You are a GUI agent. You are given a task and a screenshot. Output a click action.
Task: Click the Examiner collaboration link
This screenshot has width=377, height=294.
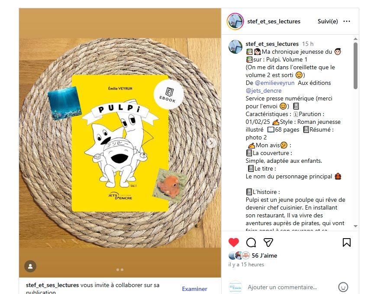pos(194,289)
